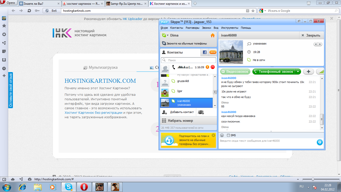Switch to Samp-Rp.Su browser tab
Image resolution: width=341 pixels, height=192 pixels.
click(126, 3)
